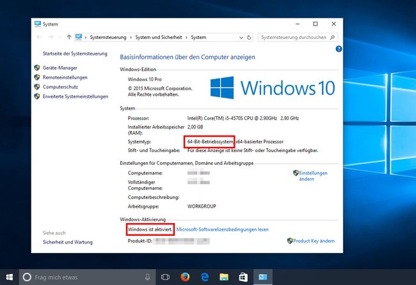Open Windows Store from taskbar
Screen dimensions: 416x285
(x=243, y=277)
